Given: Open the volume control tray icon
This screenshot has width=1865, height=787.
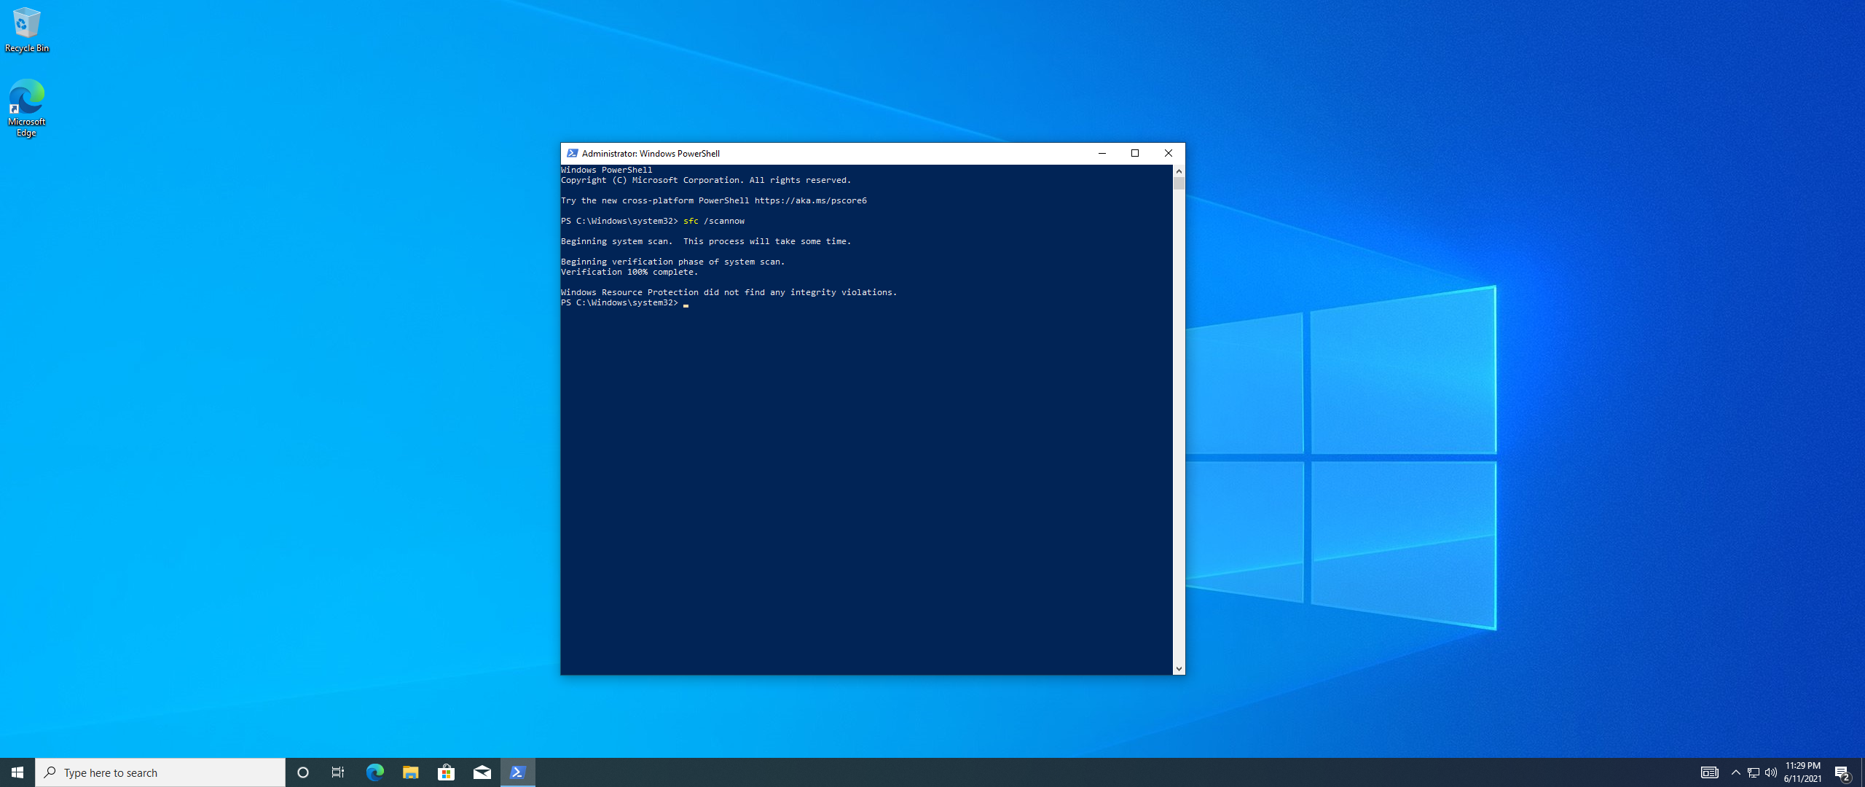Looking at the screenshot, I should coord(1771,772).
